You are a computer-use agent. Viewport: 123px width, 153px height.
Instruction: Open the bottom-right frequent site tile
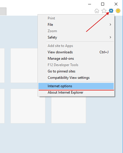tap(69, 110)
